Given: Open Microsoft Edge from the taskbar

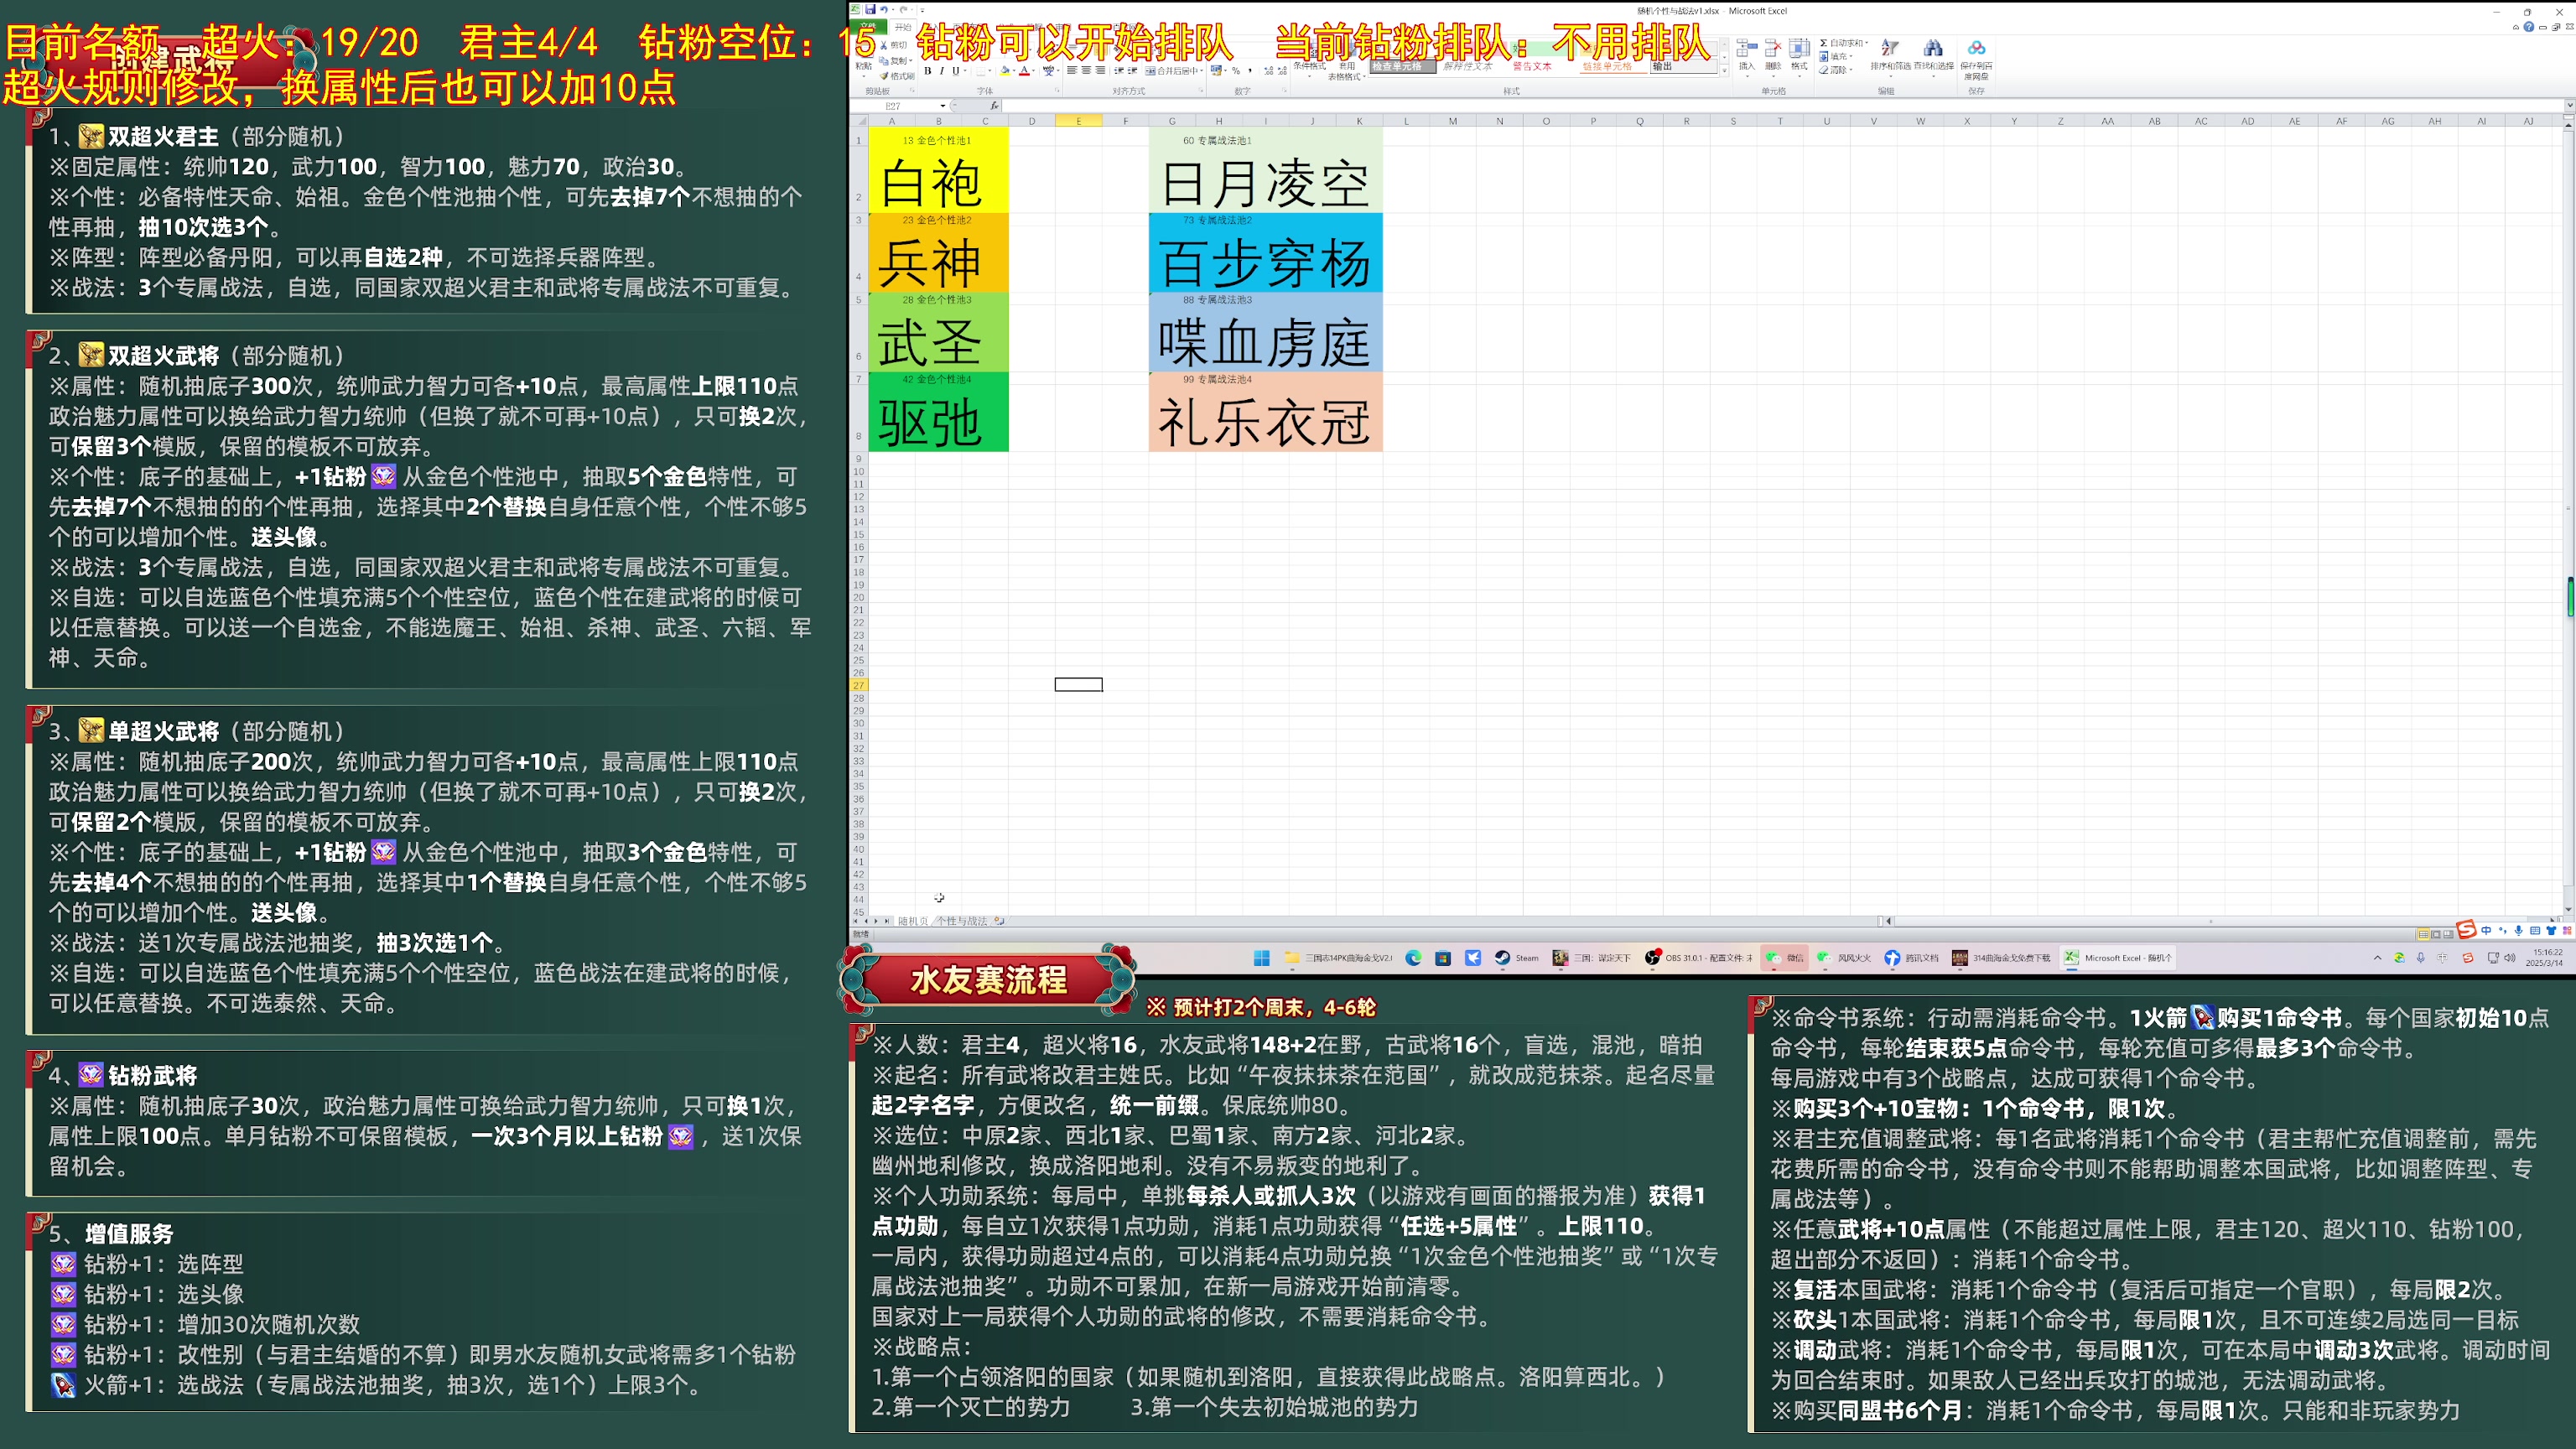Looking at the screenshot, I should coord(1413,958).
